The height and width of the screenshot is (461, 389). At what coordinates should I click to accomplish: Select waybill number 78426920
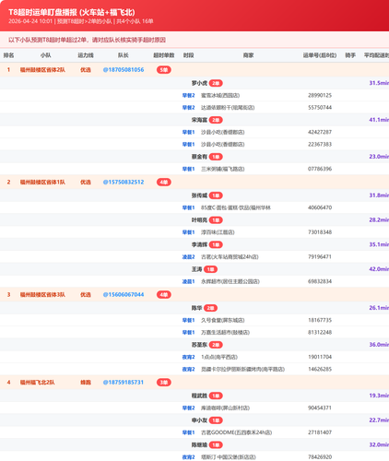tap(320, 457)
